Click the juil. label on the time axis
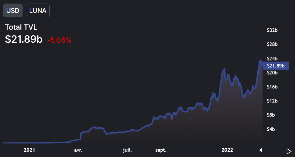The image size is (295, 157). click(x=127, y=150)
